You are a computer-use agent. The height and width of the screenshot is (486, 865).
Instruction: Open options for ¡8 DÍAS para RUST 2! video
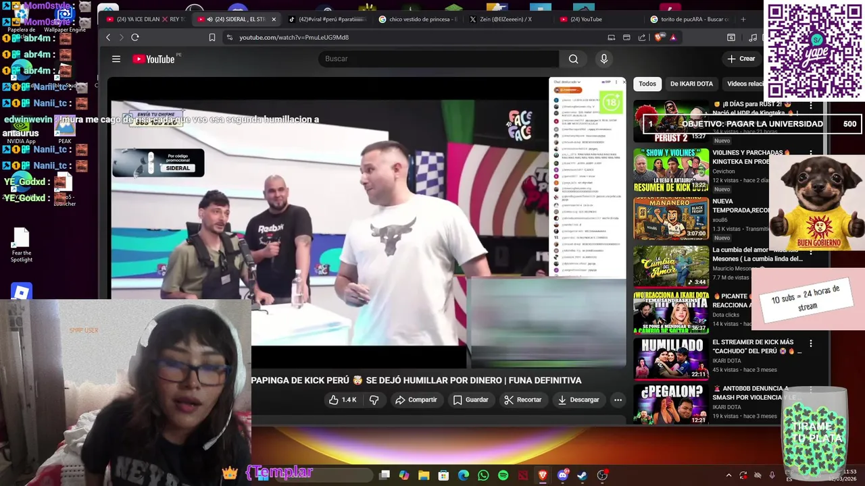pos(811,105)
